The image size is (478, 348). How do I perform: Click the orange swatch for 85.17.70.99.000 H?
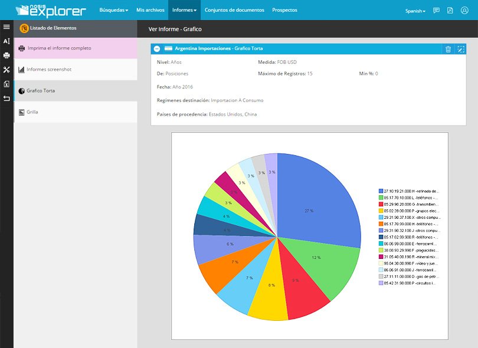tap(381, 224)
